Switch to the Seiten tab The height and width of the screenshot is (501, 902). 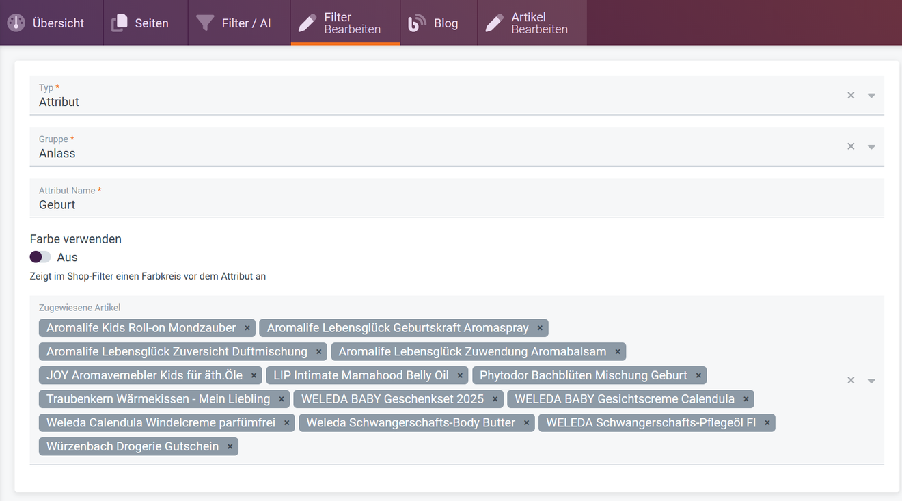146,23
